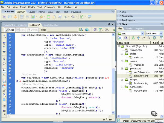Click the Get Files green arrow

[133, 38]
